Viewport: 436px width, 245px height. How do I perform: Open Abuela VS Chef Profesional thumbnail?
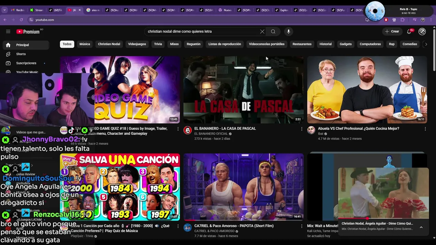(x=367, y=89)
